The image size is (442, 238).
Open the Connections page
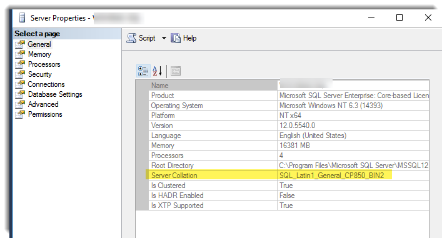[46, 84]
